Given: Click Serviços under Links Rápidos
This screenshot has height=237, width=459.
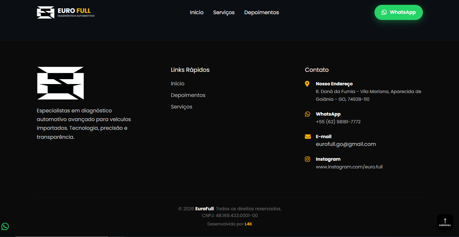Looking at the screenshot, I should point(181,107).
